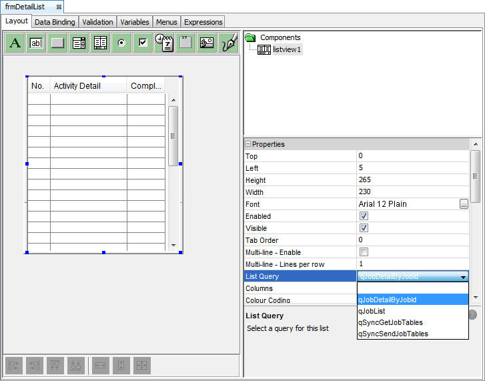Toggle the Enabled property checkbox
Screen dimensions: 485x381
[364, 216]
